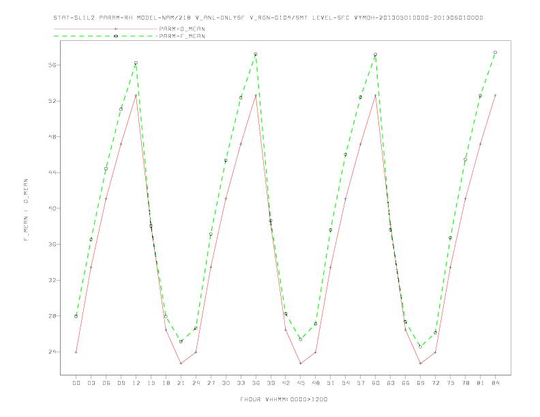The width and height of the screenshot is (540, 417).
Task: Click the x-axis tick label 84
Action: (495, 383)
